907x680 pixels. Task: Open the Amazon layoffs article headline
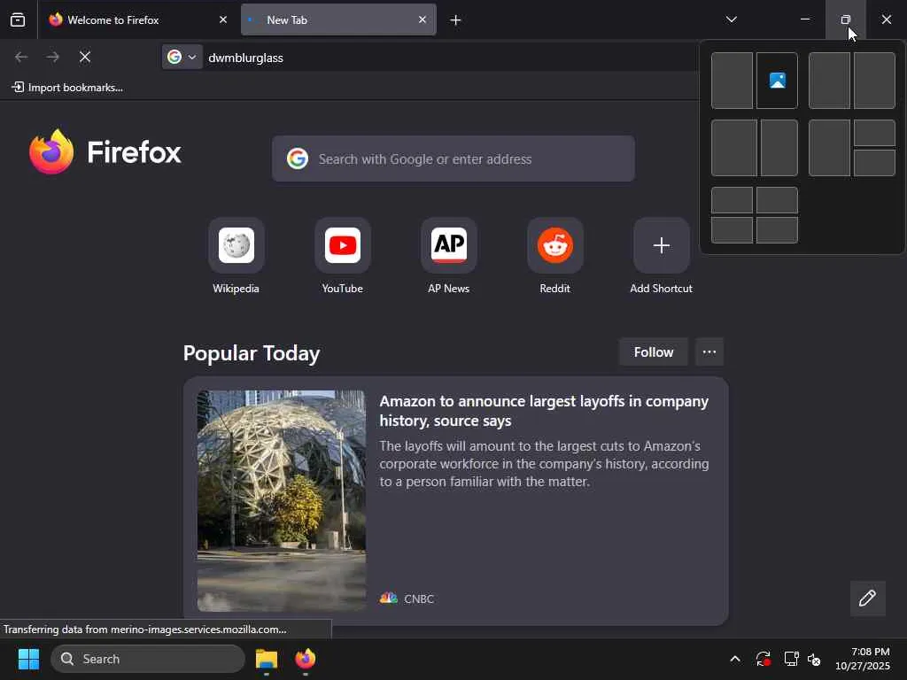point(544,411)
